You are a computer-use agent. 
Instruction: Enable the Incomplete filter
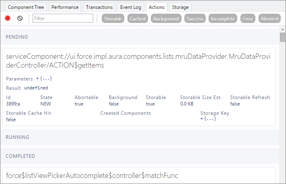223,19
